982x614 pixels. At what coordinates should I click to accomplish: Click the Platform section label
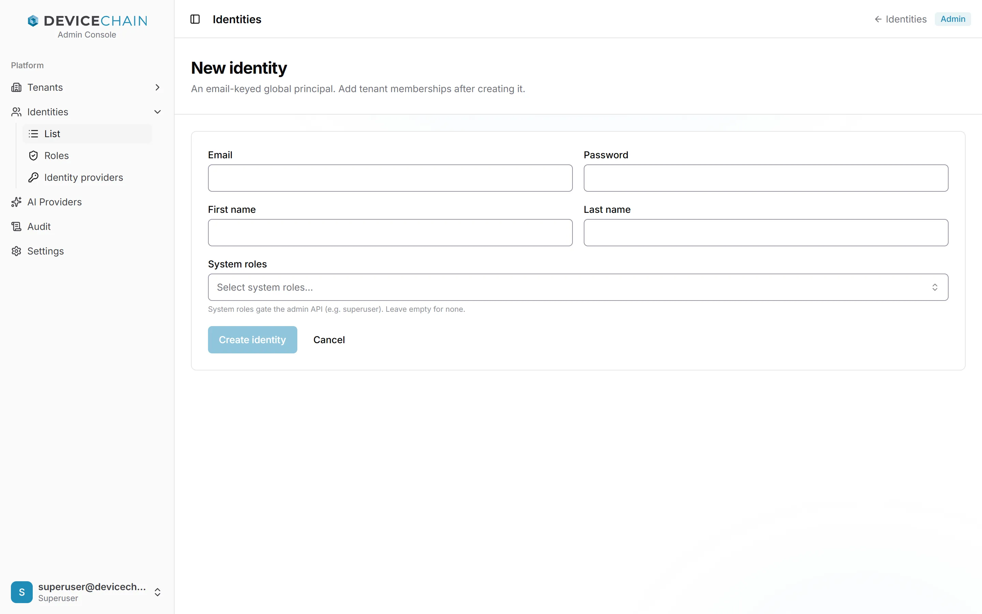click(27, 65)
